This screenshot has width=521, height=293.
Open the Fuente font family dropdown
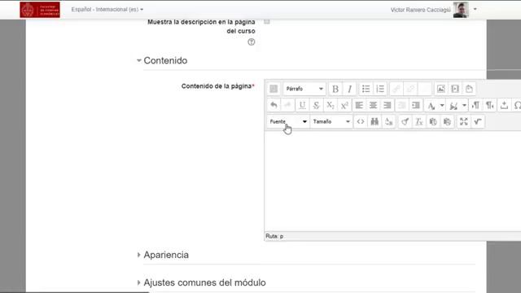tap(287, 121)
